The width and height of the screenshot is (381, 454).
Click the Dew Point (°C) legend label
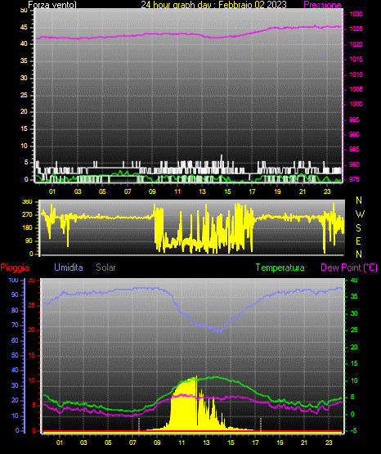[349, 267]
